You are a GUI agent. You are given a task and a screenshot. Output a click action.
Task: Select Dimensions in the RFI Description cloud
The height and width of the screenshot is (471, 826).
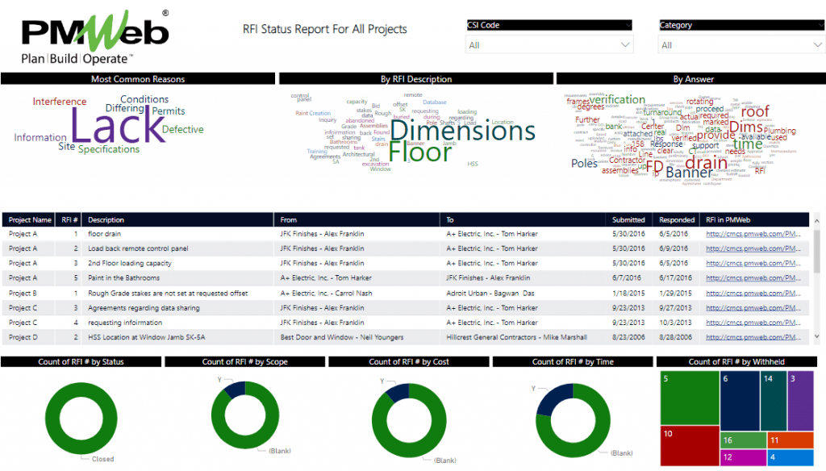click(462, 131)
